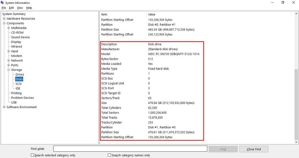This screenshot has height=158, width=299.
Task: Select the Modem tree item
Action: coord(16,56)
